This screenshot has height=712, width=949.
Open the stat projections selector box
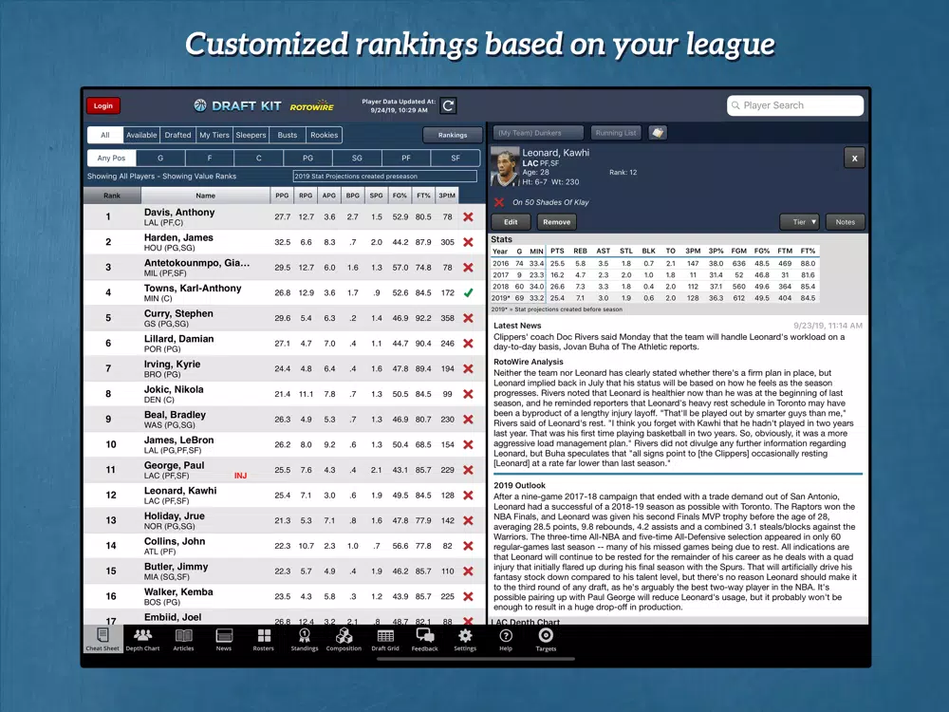pyautogui.click(x=385, y=177)
